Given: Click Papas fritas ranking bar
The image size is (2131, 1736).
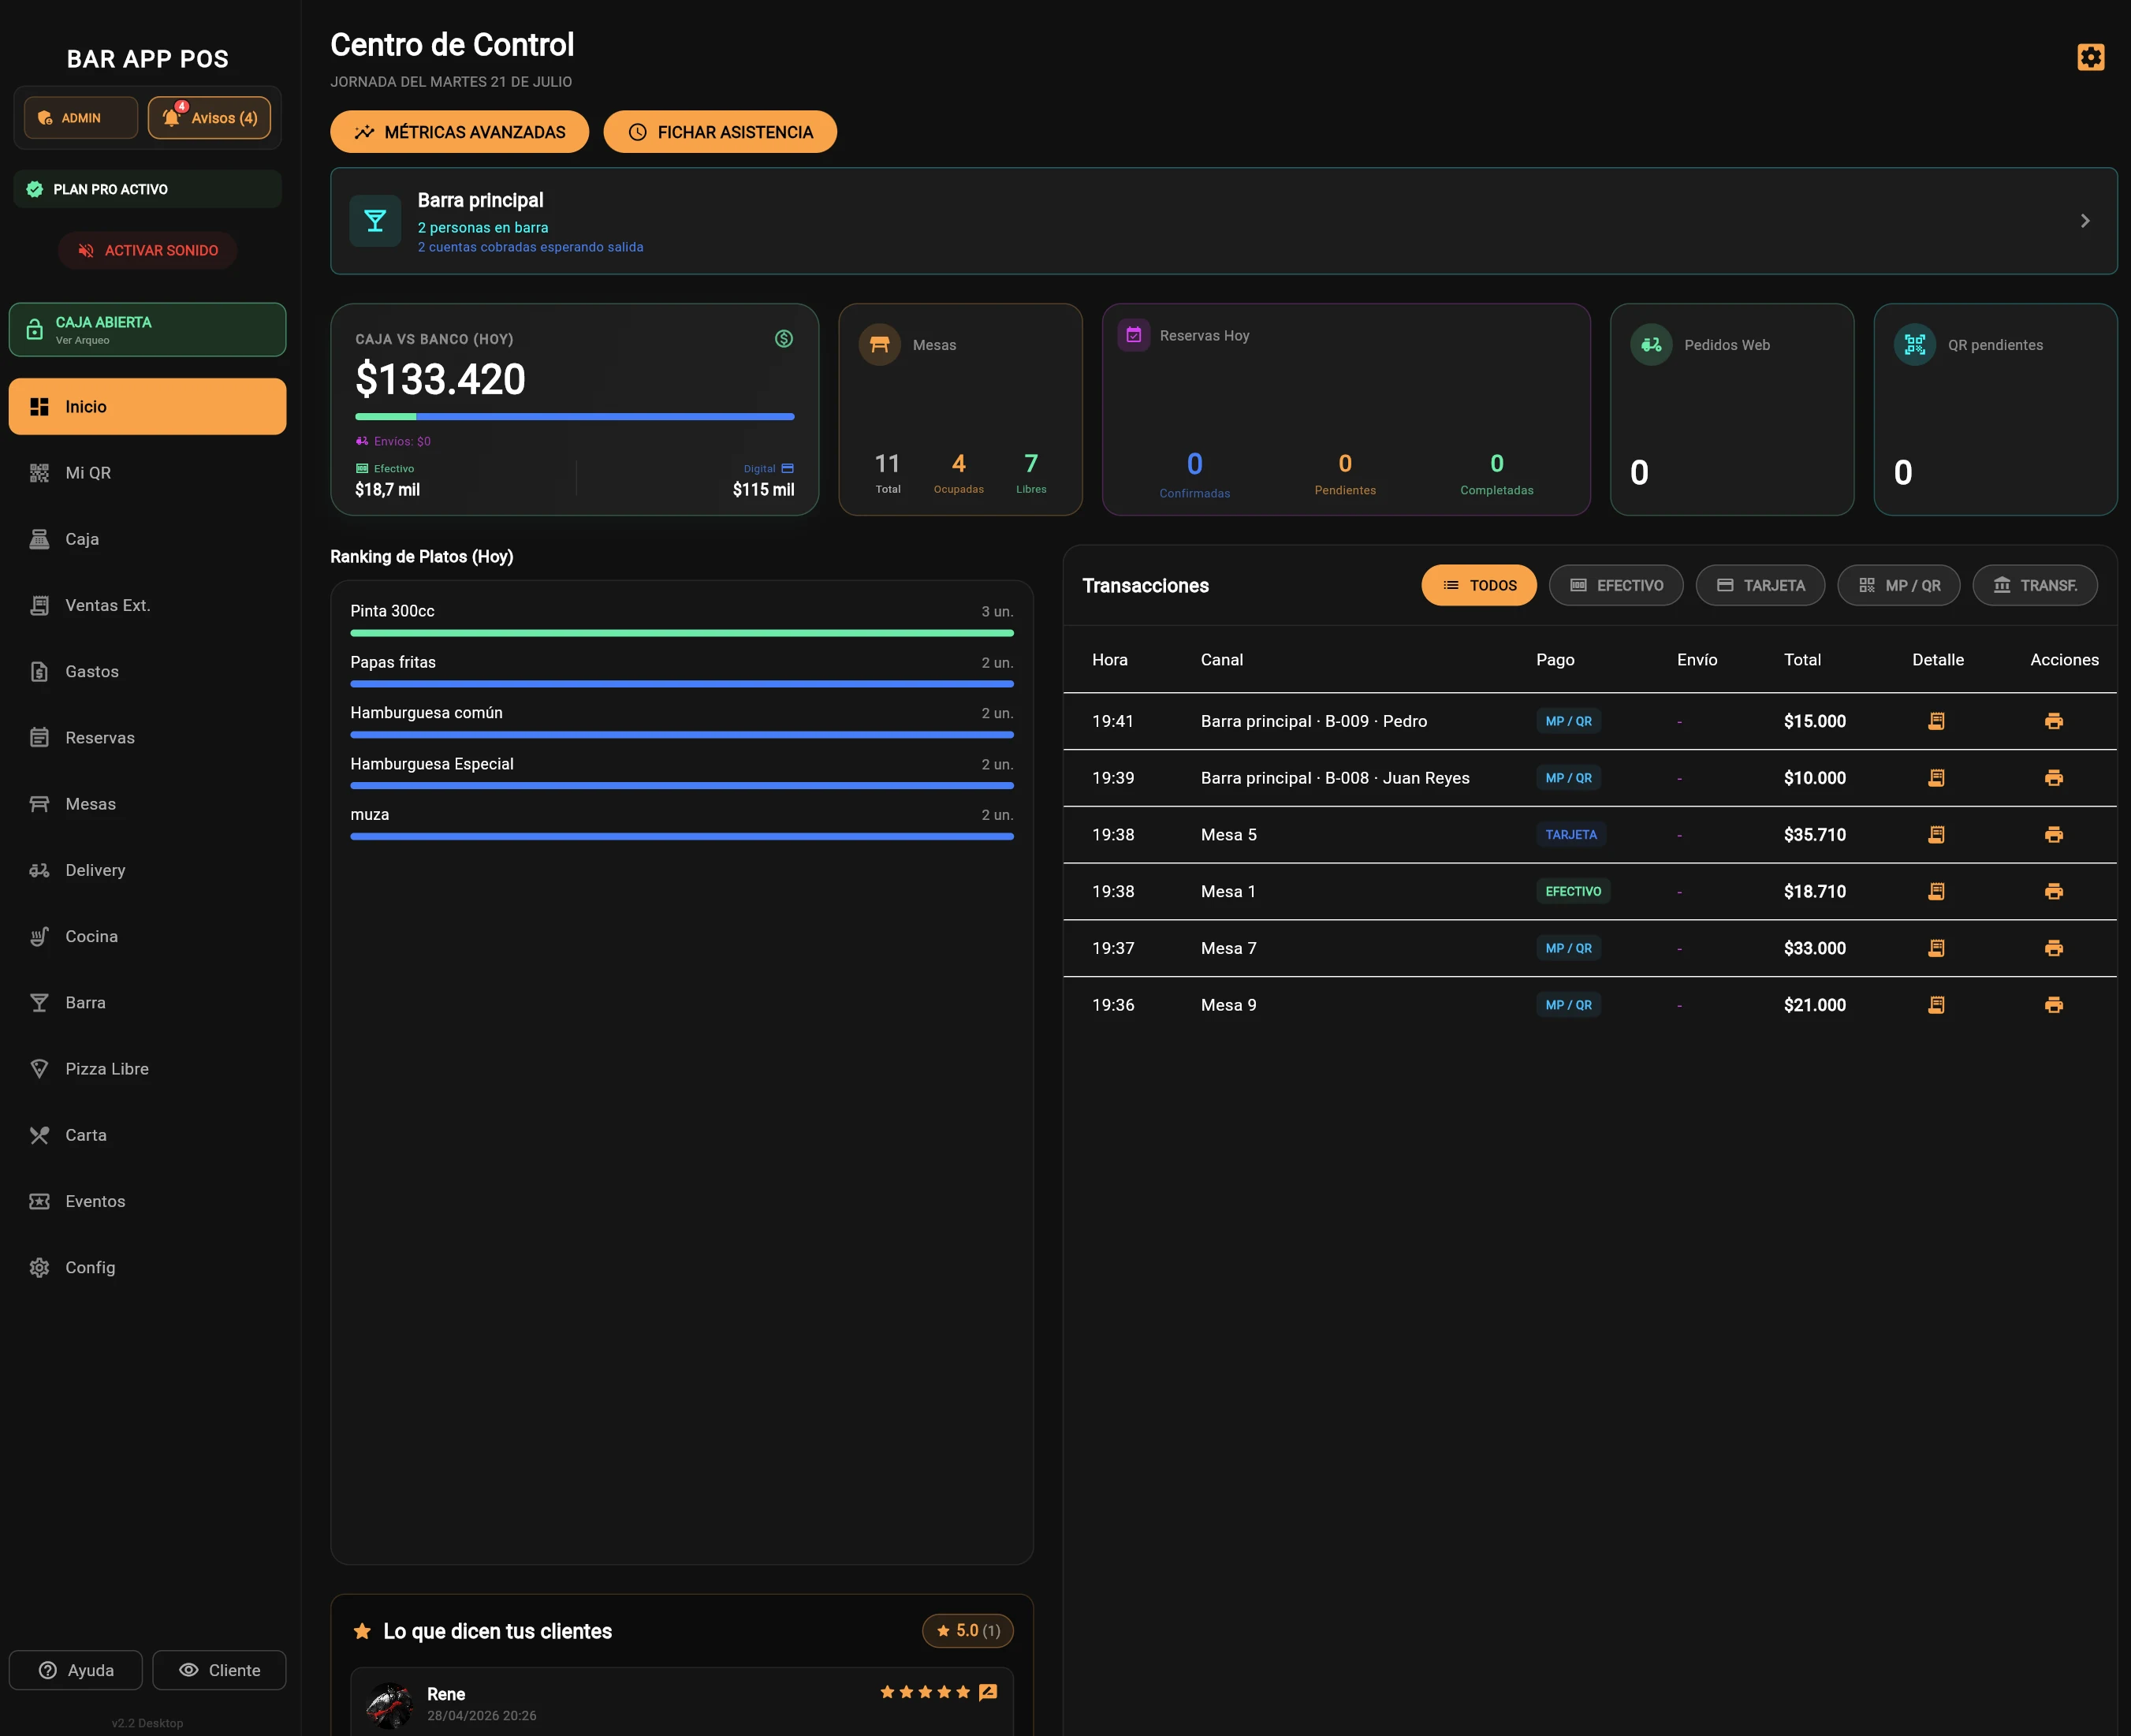Looking at the screenshot, I should (x=682, y=684).
